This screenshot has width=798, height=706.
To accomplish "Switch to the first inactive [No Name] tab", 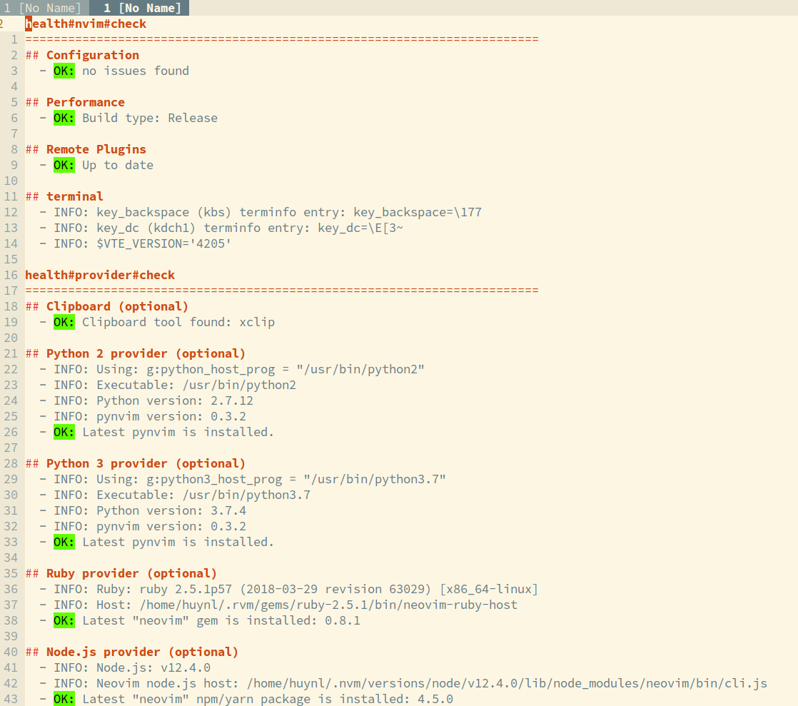I will [44, 8].
